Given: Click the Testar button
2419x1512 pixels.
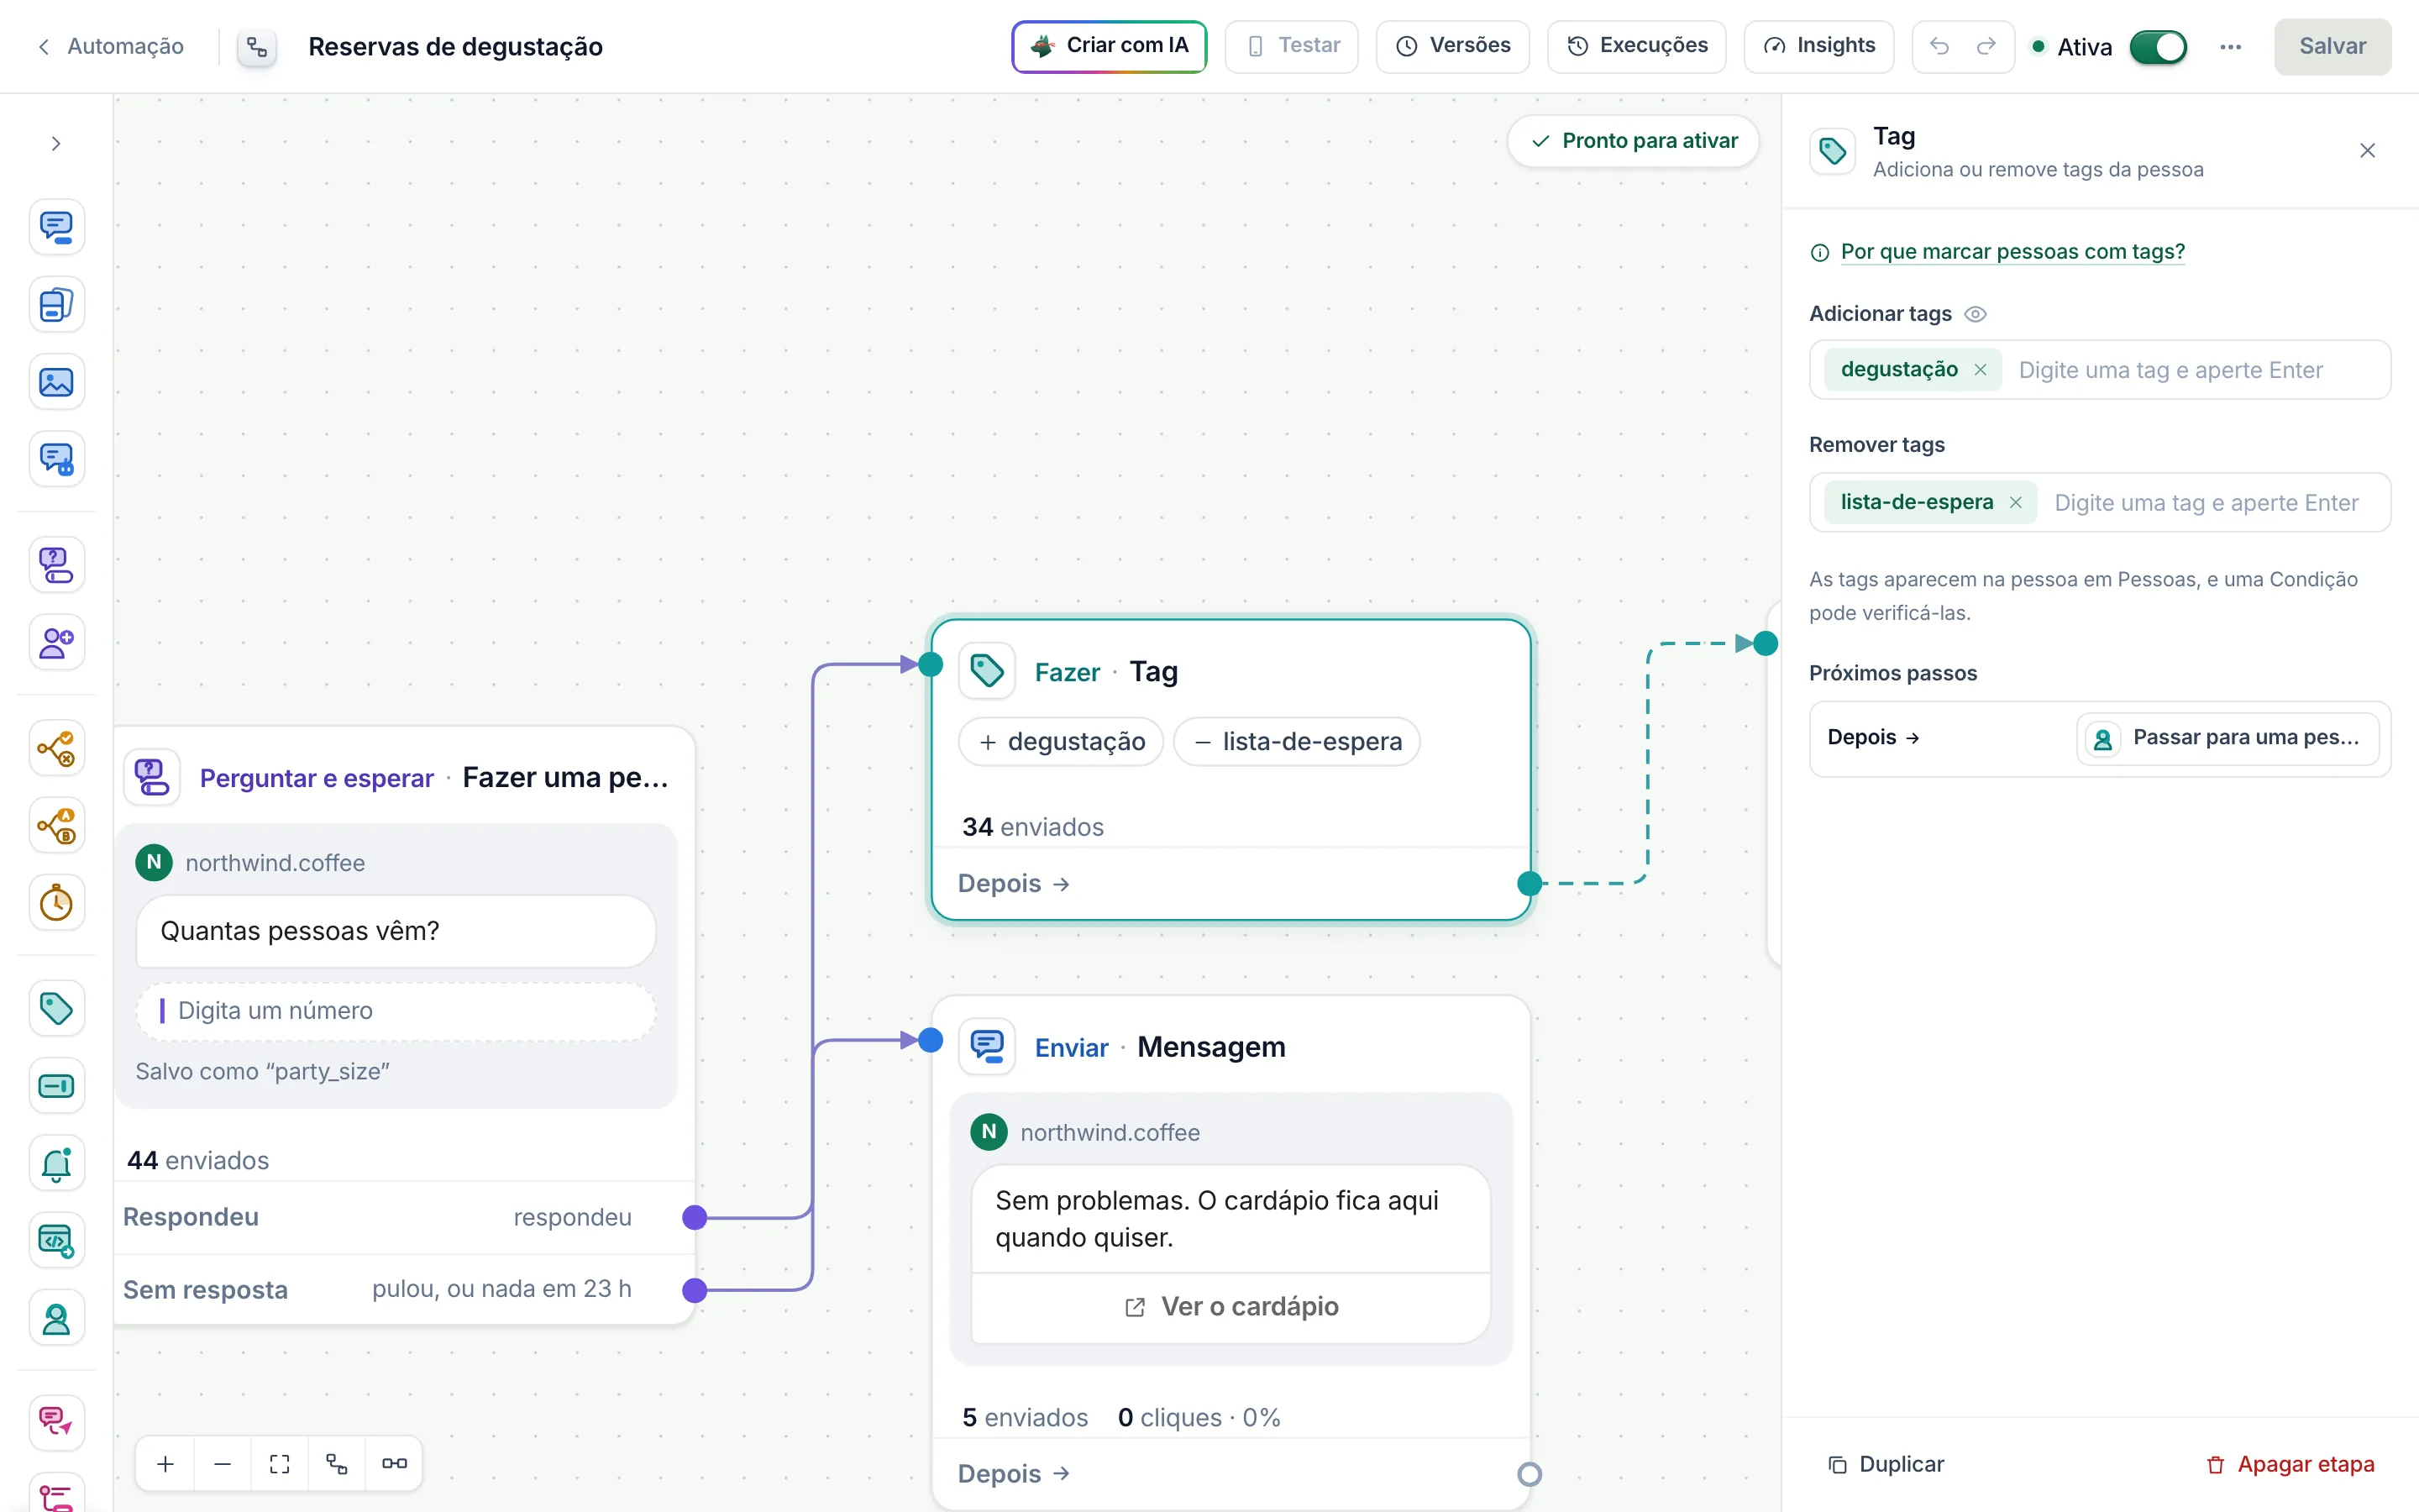Looking at the screenshot, I should [1292, 46].
